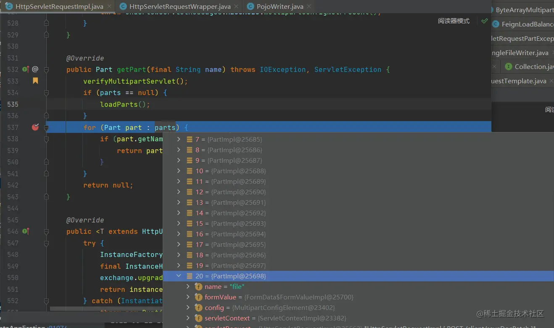Viewport: 554px width, 328px height.
Task: Expand element 12 PartImpl@25690
Action: pyautogui.click(x=179, y=192)
